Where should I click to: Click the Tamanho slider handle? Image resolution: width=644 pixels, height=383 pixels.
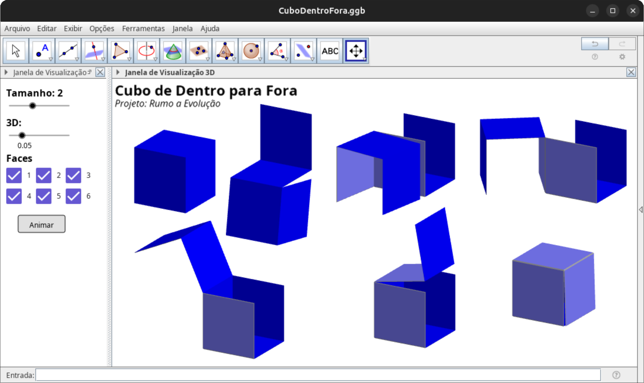pyautogui.click(x=33, y=106)
